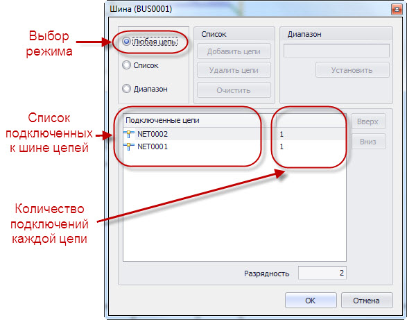Click the Добавить цепи button
The image size is (407, 320).
(x=234, y=51)
